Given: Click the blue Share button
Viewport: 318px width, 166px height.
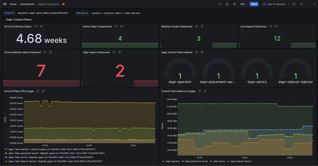Looking at the screenshot, I should pos(254,4).
